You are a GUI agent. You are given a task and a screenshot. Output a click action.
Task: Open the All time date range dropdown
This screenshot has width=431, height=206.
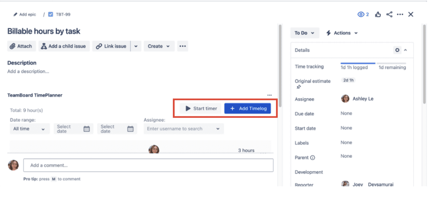pyautogui.click(x=30, y=129)
